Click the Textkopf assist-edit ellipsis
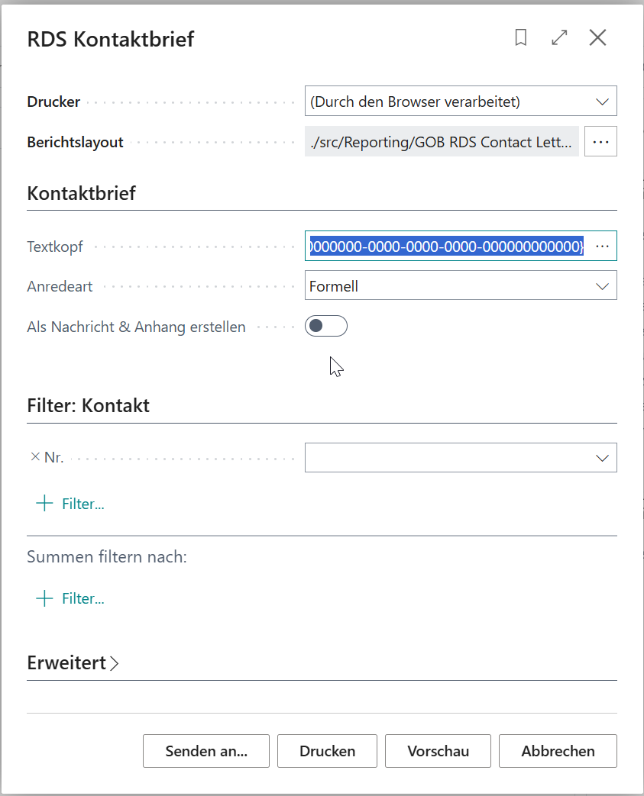 [602, 246]
